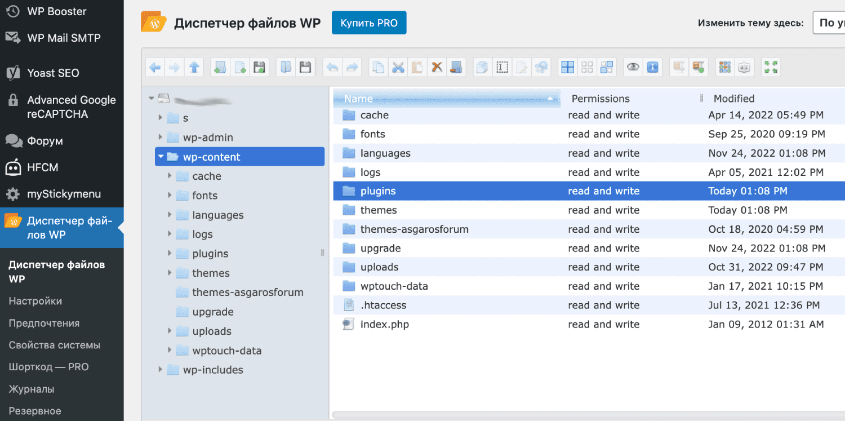This screenshot has width=845, height=421.
Task: Sort files by the Name column header
Action: click(x=447, y=98)
